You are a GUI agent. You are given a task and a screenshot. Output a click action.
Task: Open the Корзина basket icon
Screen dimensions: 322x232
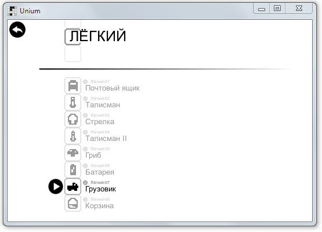point(73,203)
